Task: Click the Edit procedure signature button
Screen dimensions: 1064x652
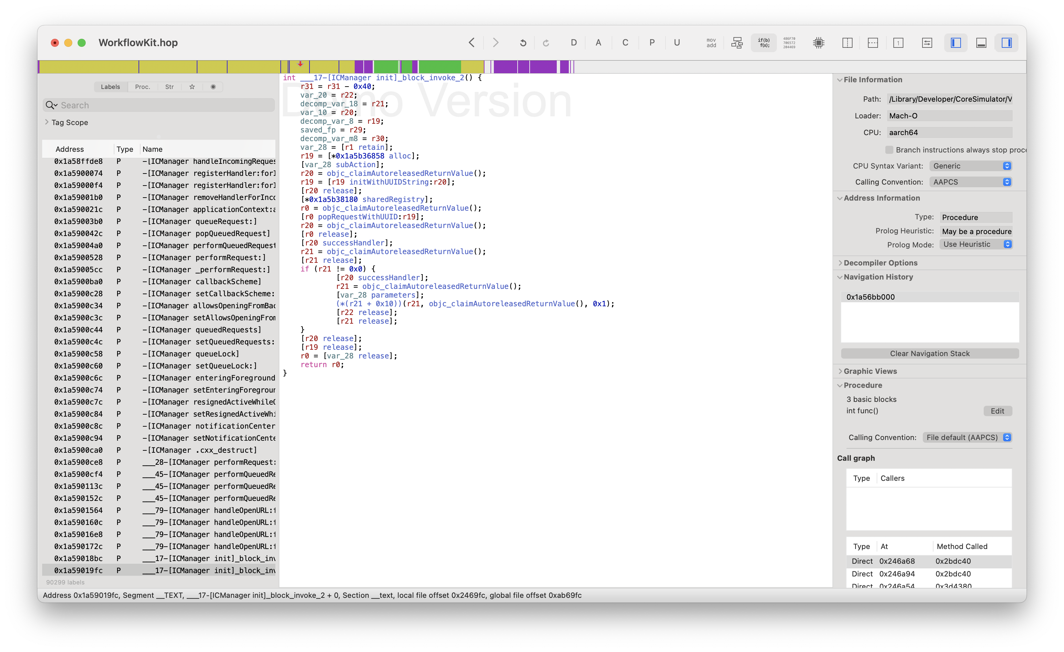Action: (x=997, y=411)
